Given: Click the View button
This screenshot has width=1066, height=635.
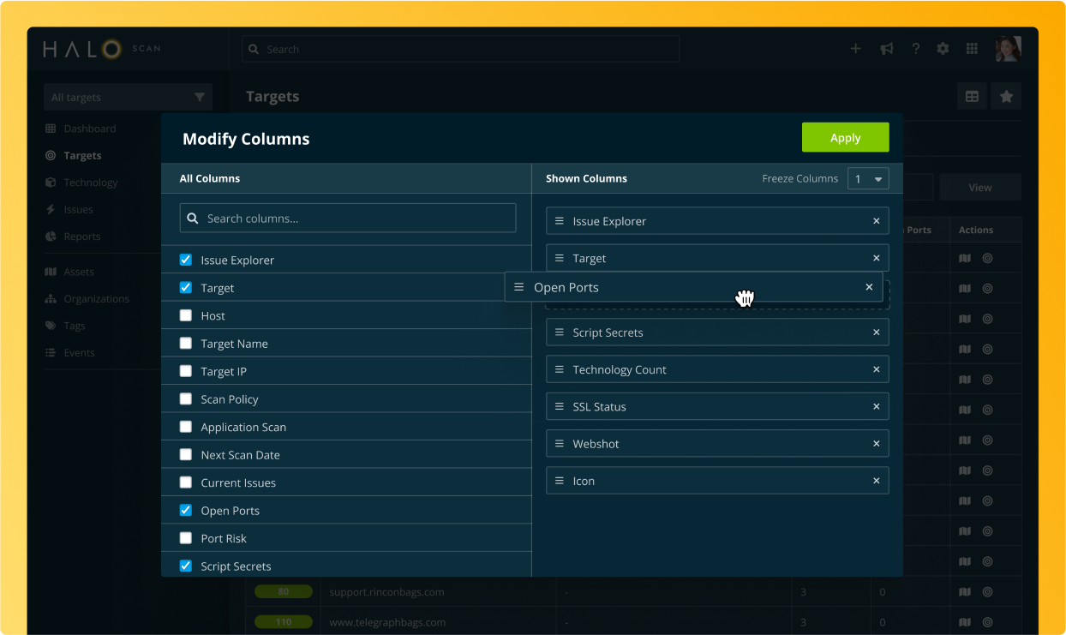Looking at the screenshot, I should pyautogui.click(x=980, y=187).
